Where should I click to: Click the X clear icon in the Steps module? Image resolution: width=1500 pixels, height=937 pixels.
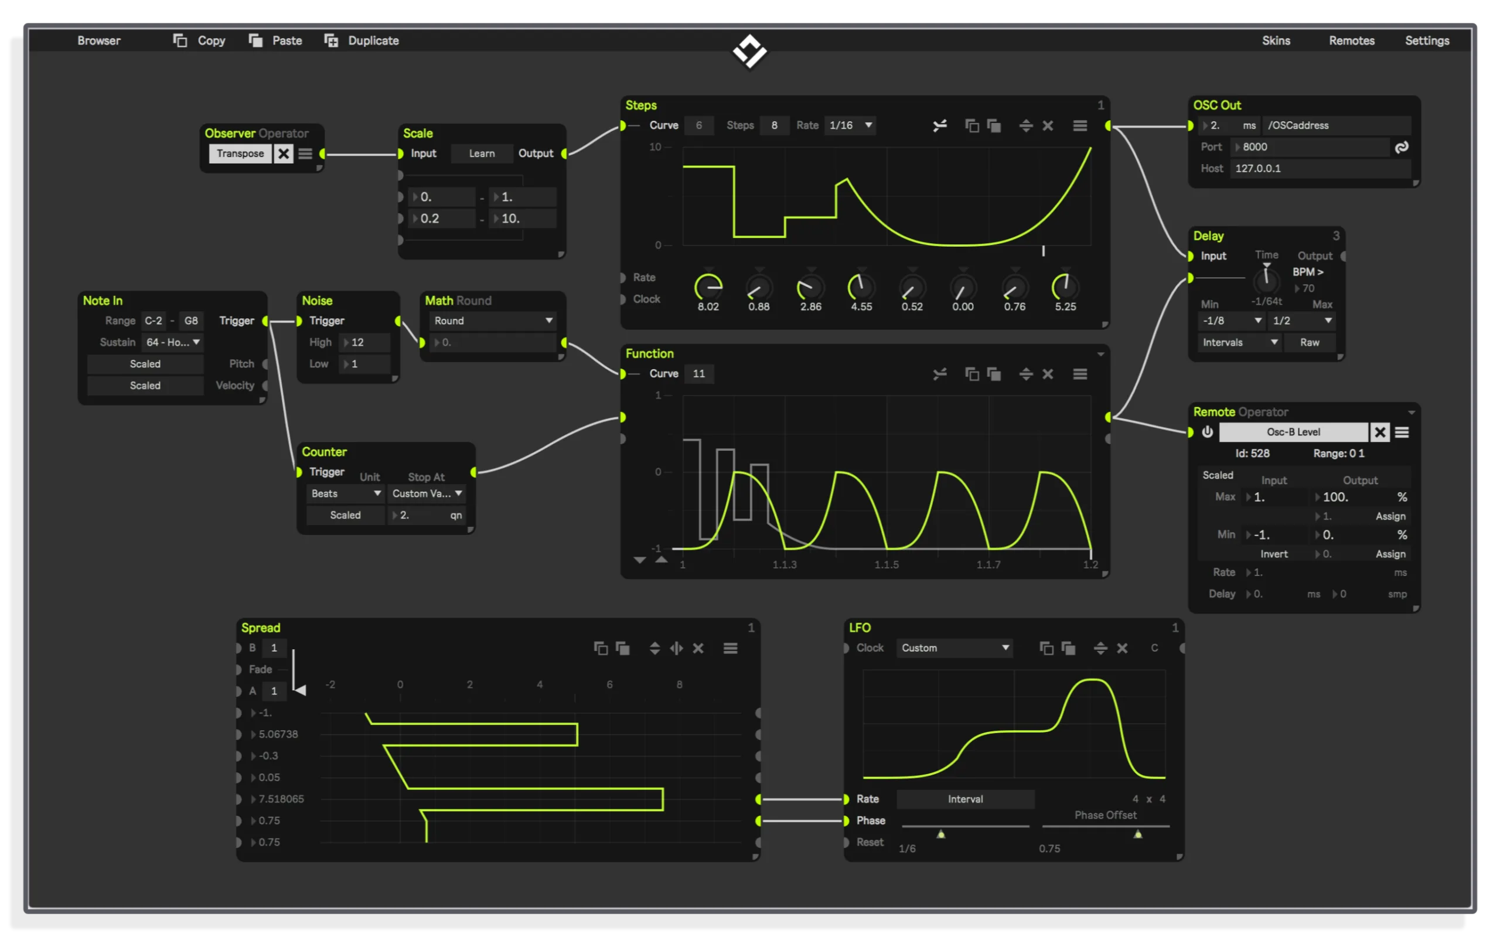click(x=1048, y=126)
